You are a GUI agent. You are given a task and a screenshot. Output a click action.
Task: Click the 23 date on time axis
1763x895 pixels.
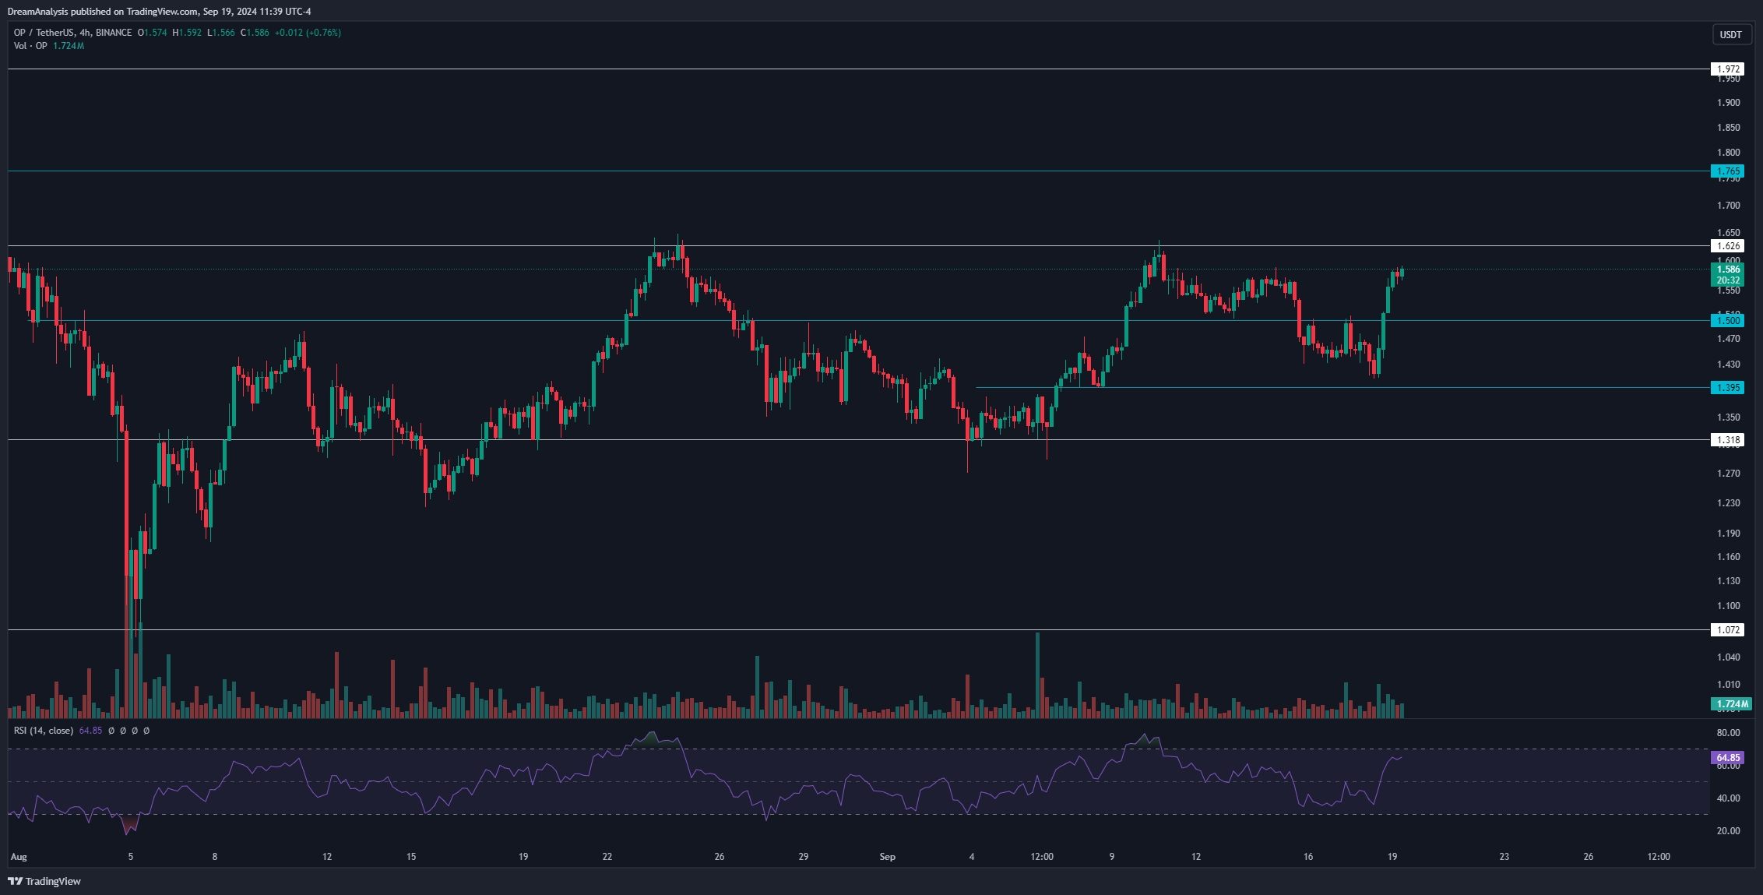coord(1504,857)
